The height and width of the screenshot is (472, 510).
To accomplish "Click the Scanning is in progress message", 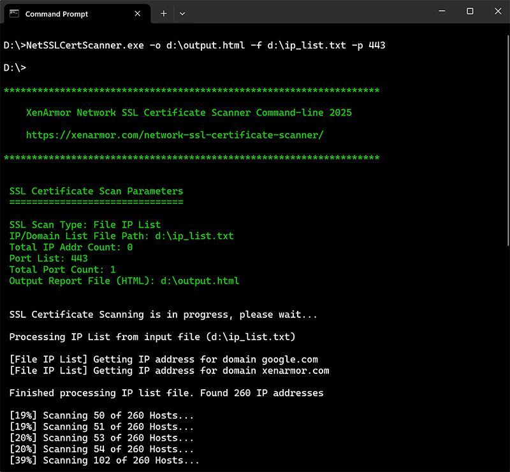I will click(x=163, y=314).
